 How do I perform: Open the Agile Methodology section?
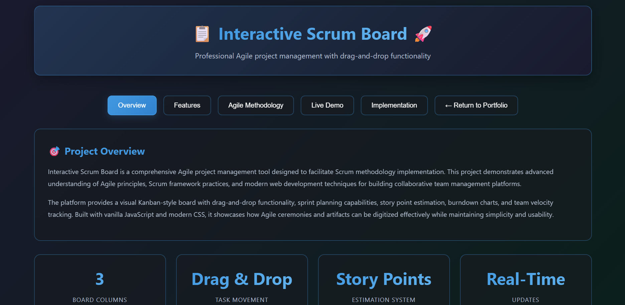pyautogui.click(x=256, y=105)
